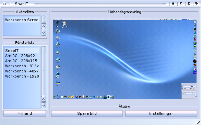Click the snapshot gadget with heart-shaped arrow

(x=181, y=4)
